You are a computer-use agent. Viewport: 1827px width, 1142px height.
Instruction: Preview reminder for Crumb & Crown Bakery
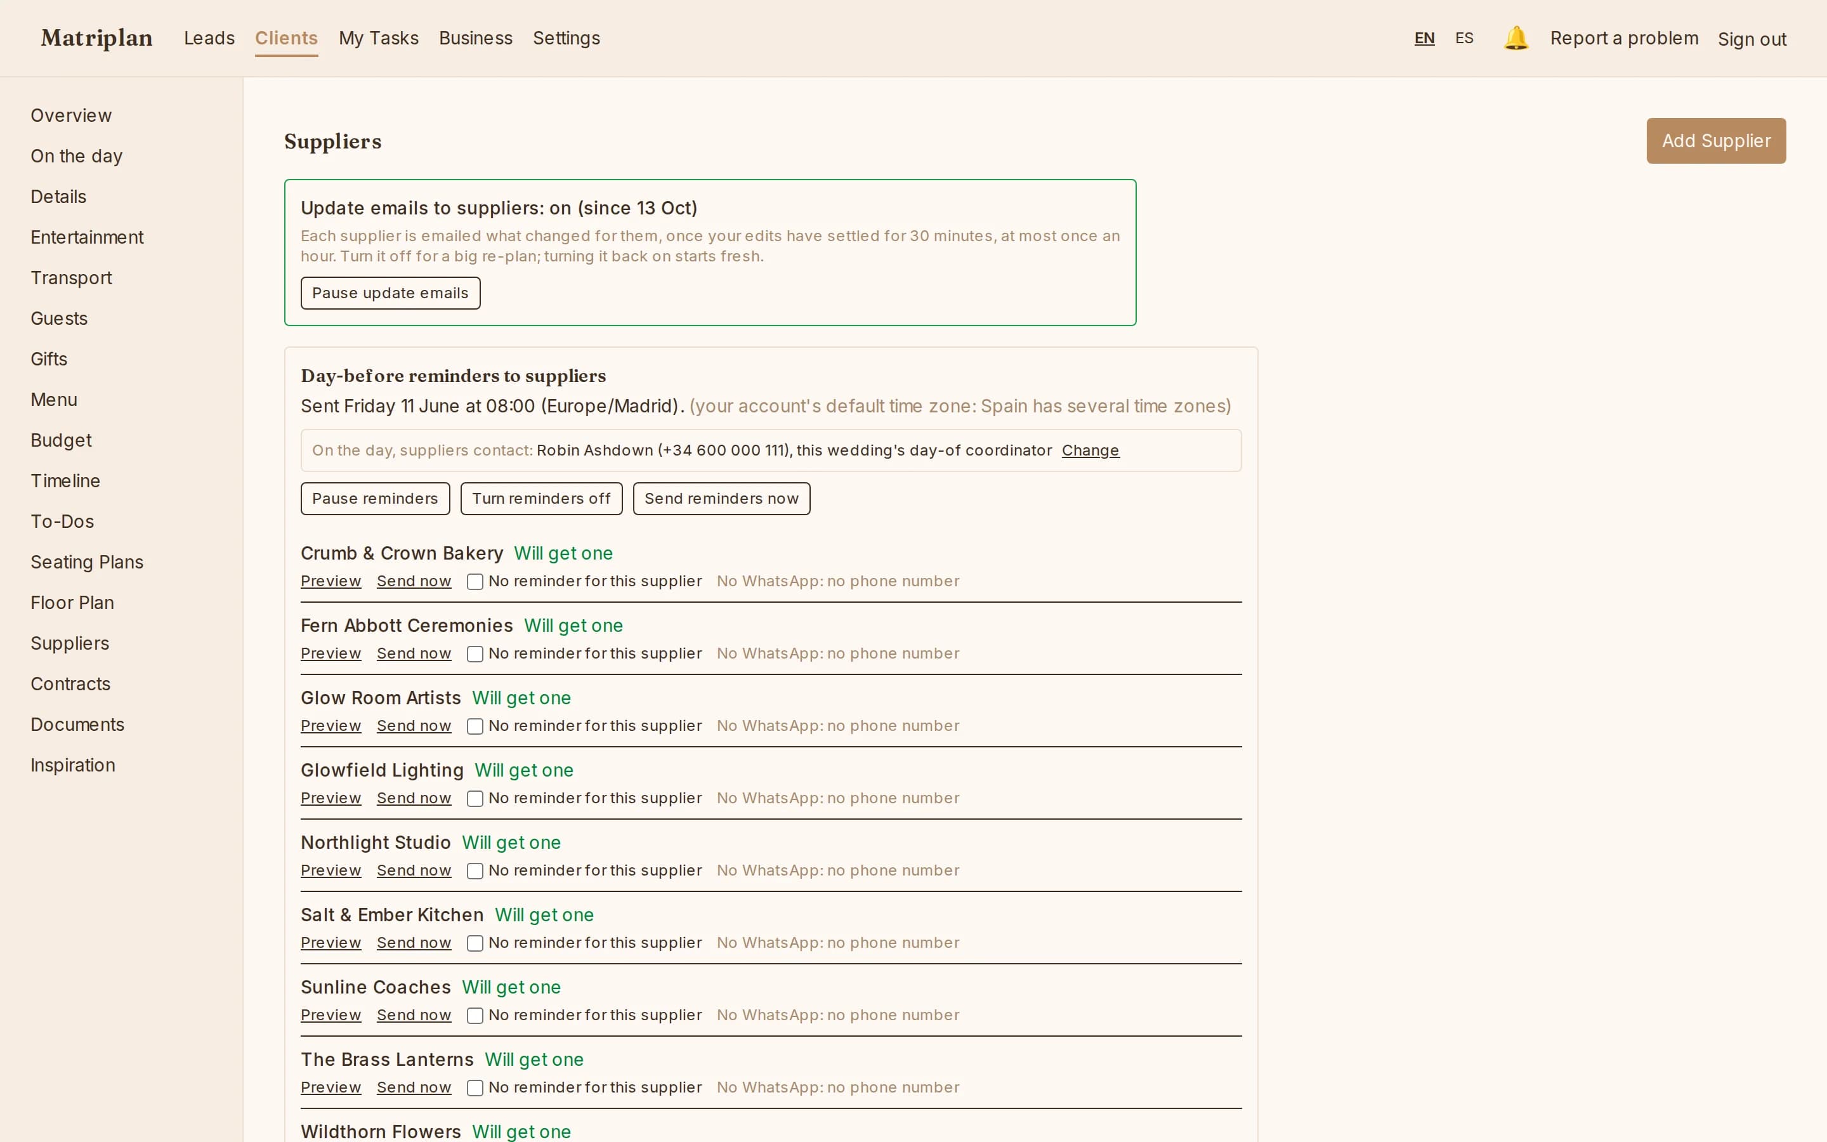331,581
